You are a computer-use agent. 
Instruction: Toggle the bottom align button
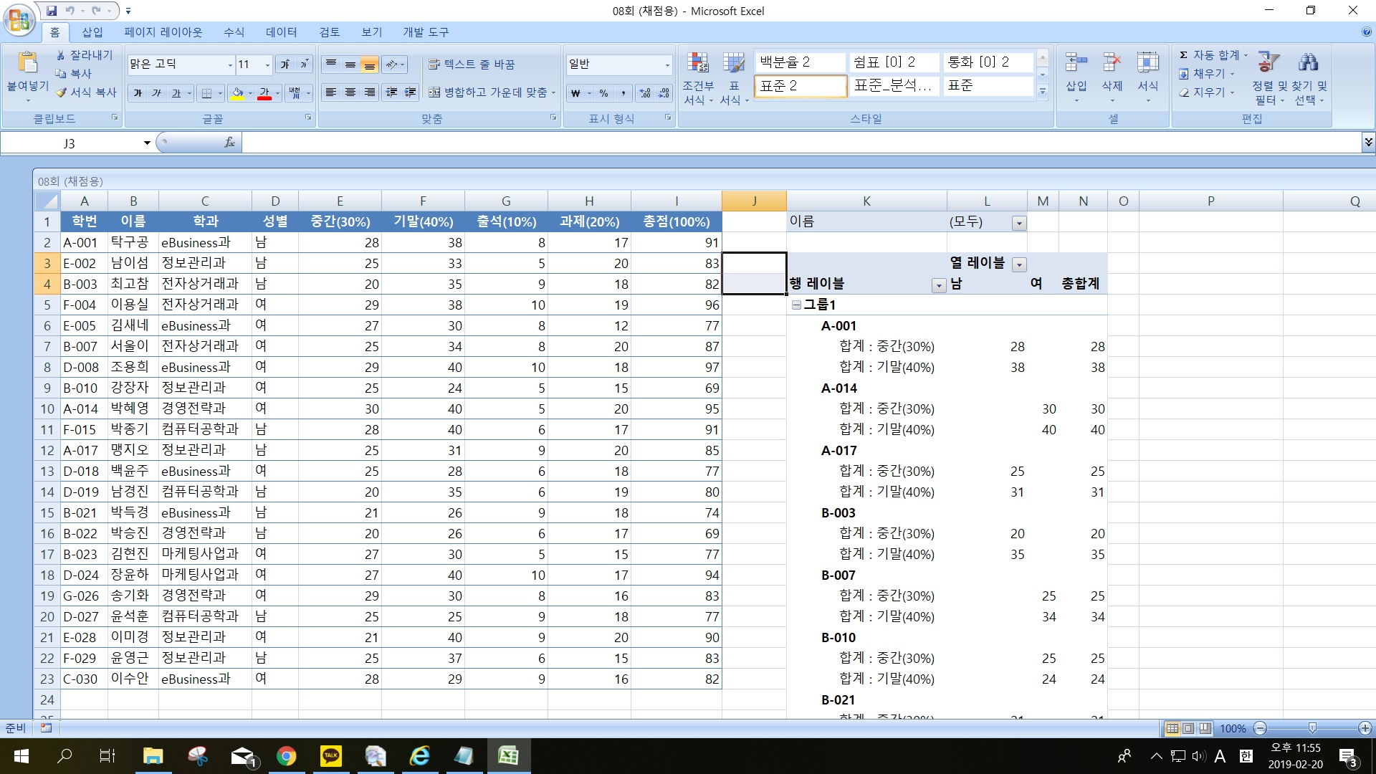[x=369, y=64]
